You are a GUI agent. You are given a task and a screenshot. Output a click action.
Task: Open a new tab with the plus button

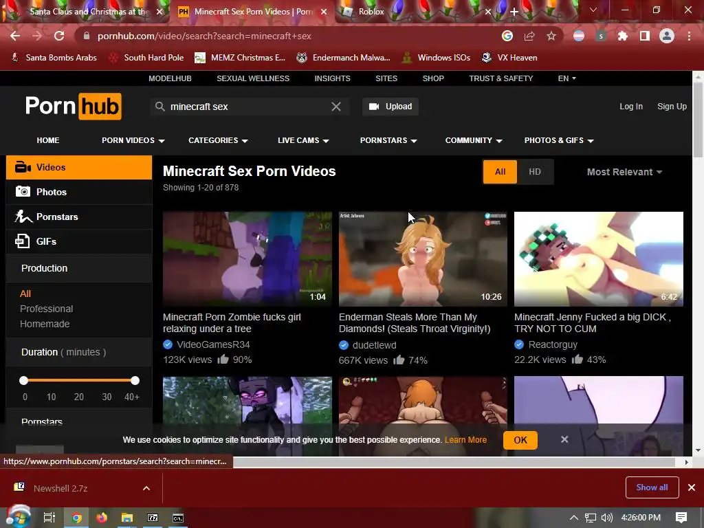514,12
